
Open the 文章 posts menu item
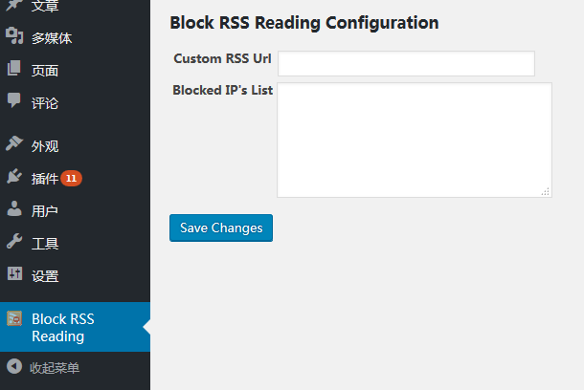[45, 7]
